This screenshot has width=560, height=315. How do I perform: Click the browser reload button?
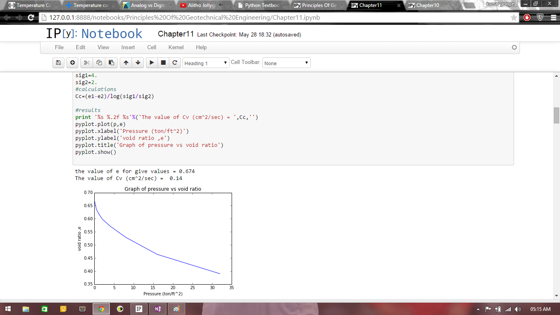(x=31, y=18)
